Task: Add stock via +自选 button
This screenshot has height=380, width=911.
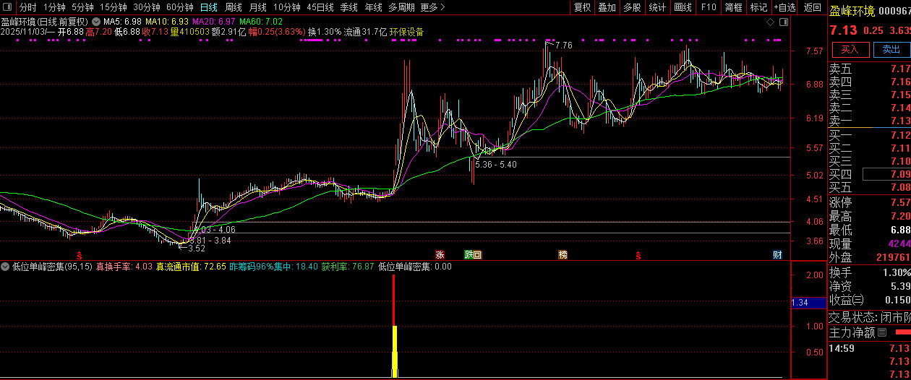Action: click(784, 7)
